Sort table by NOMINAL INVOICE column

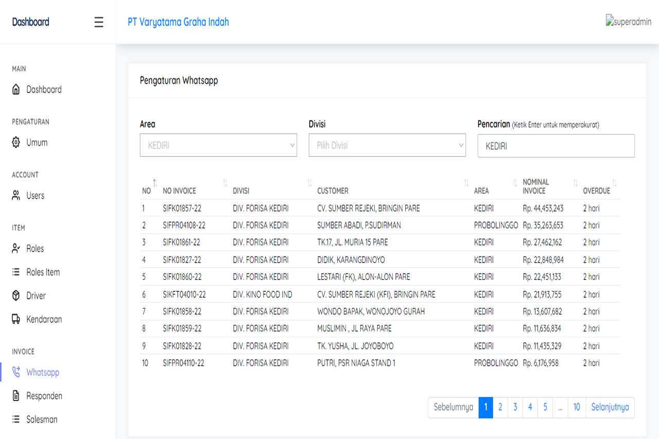[549, 186]
